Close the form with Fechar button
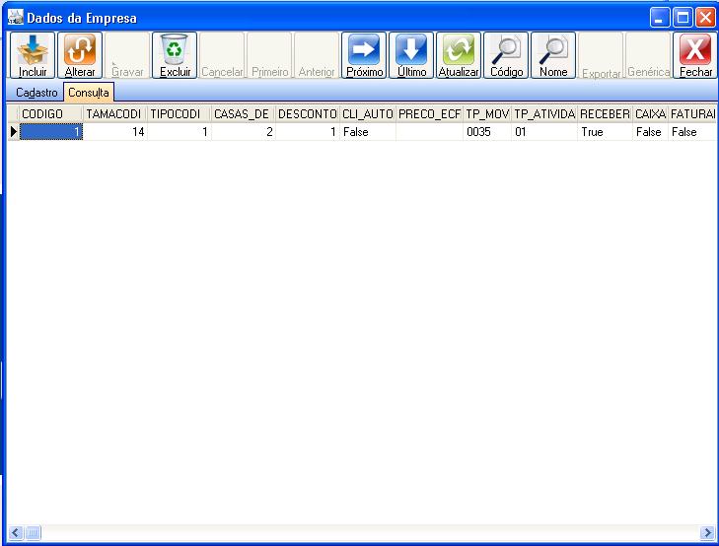This screenshot has width=719, height=546. coord(695,55)
